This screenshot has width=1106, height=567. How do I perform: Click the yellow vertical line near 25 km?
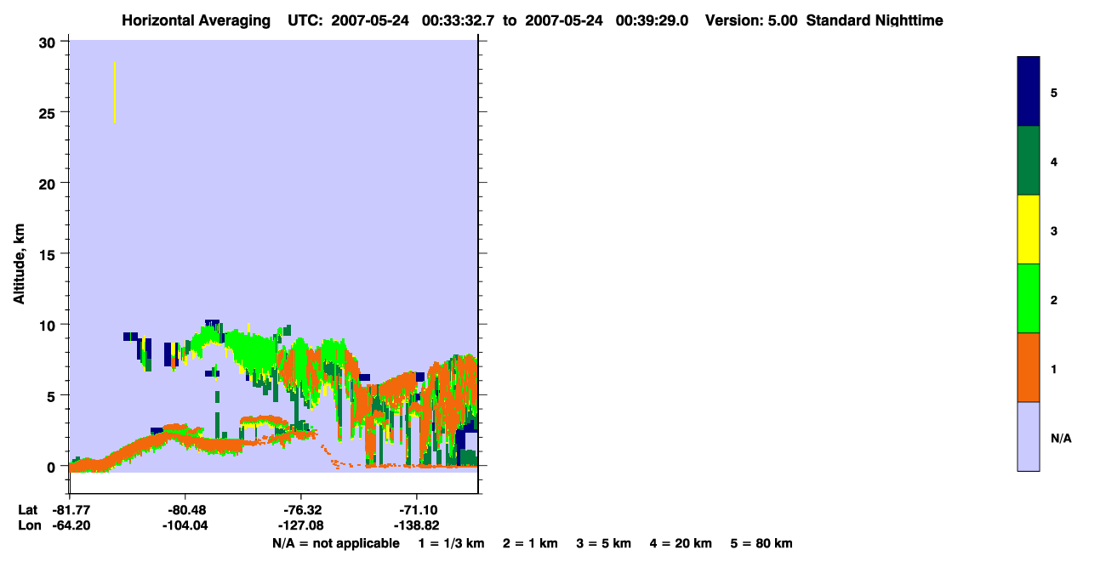[114, 93]
